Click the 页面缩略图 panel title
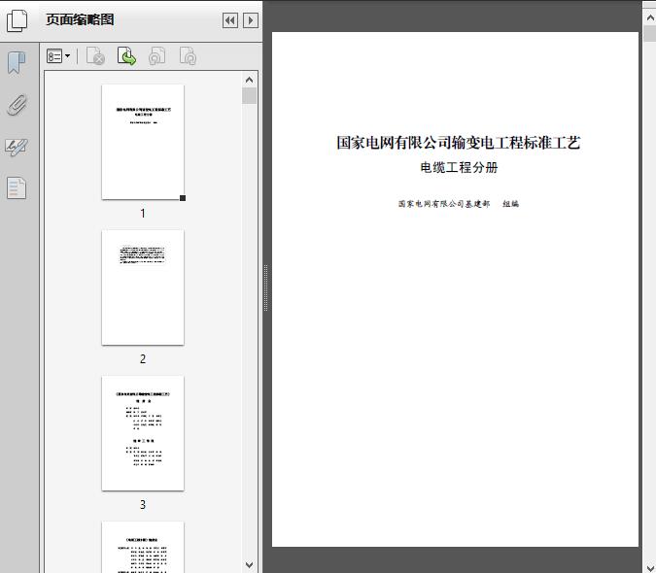This screenshot has width=656, height=573. (x=80, y=19)
